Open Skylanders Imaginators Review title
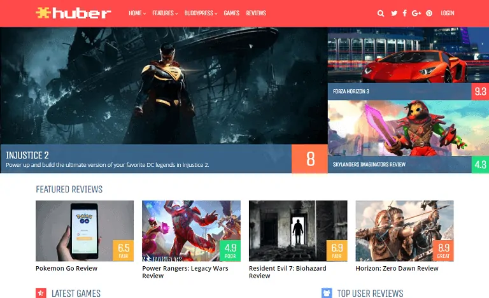The width and height of the screenshot is (489, 298). click(369, 164)
